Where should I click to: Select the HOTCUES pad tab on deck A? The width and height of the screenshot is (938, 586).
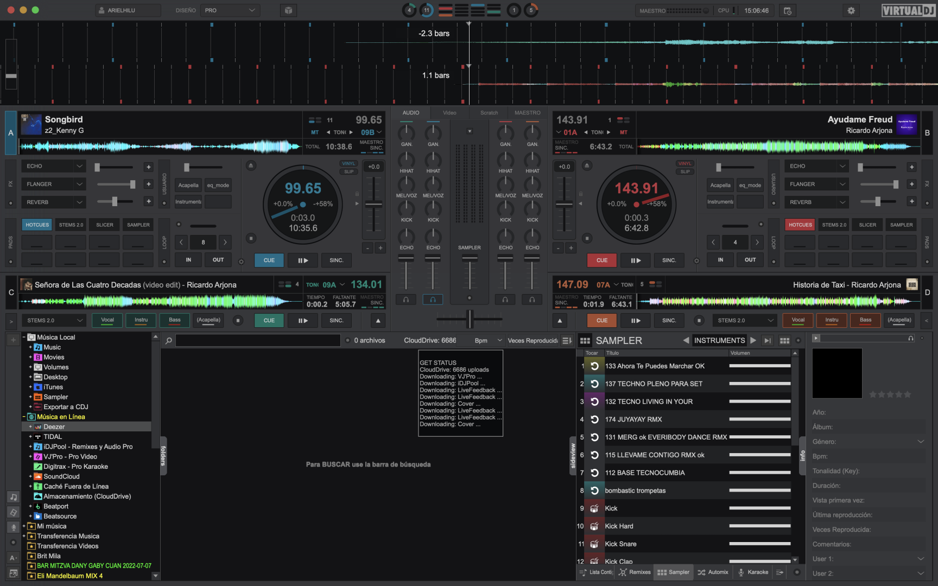37,225
